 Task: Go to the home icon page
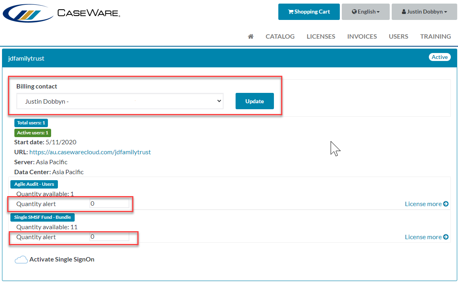click(251, 36)
